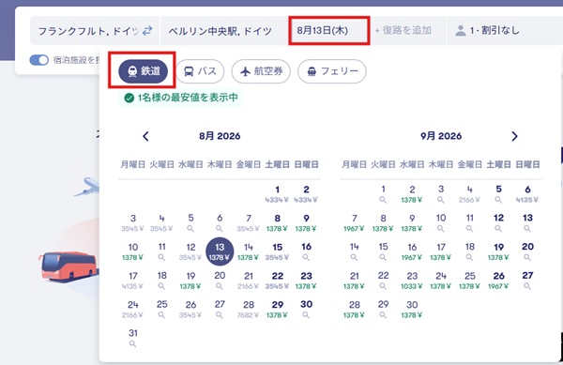
Task: Click the magnifier icon under August 31
Action: (132, 343)
